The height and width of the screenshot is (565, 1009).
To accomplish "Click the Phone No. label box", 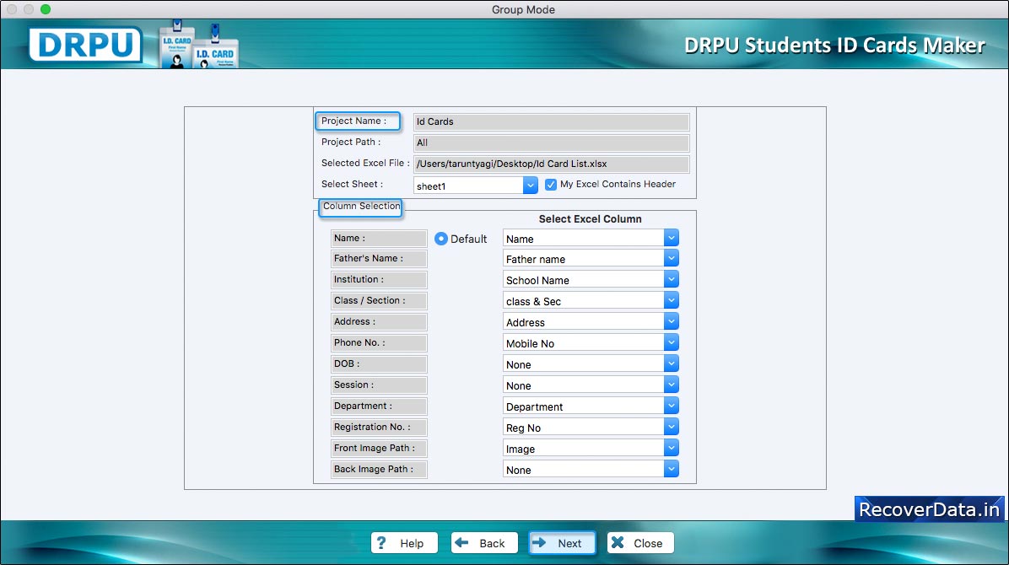I will 379,343.
